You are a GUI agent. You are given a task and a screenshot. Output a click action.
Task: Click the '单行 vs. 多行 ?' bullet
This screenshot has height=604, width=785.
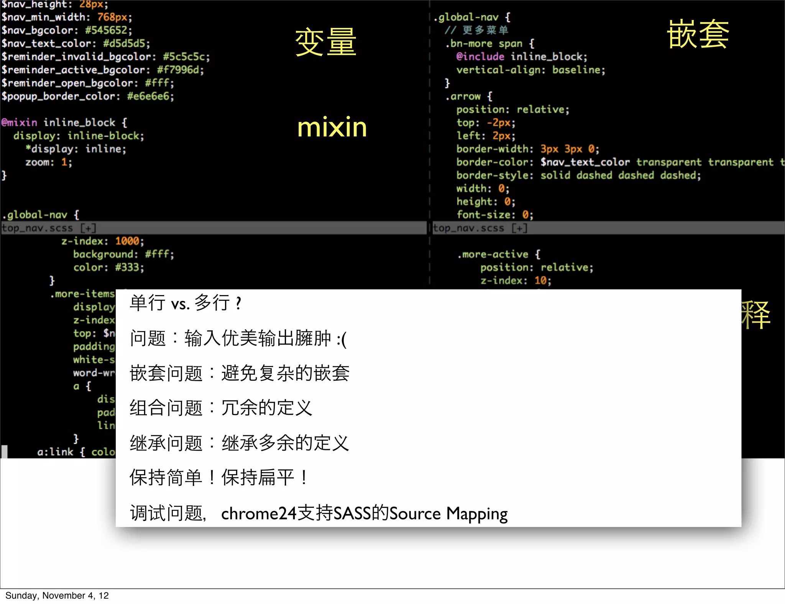pyautogui.click(x=186, y=303)
